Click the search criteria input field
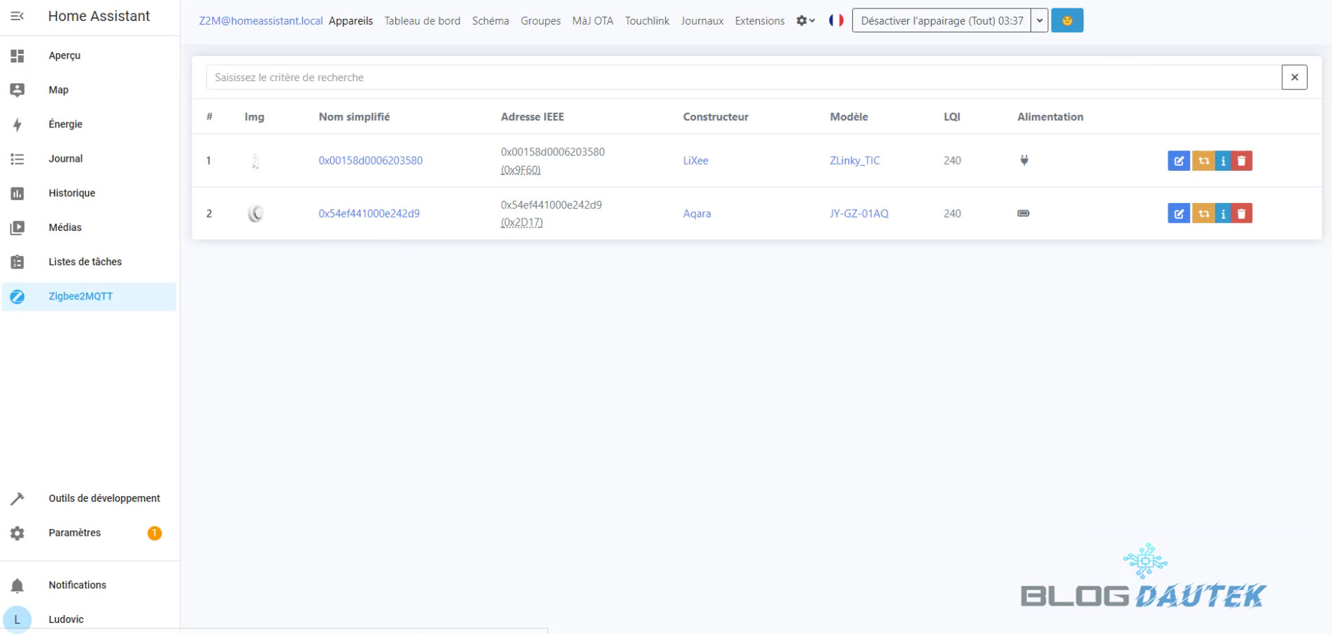Image resolution: width=1332 pixels, height=634 pixels. (742, 78)
